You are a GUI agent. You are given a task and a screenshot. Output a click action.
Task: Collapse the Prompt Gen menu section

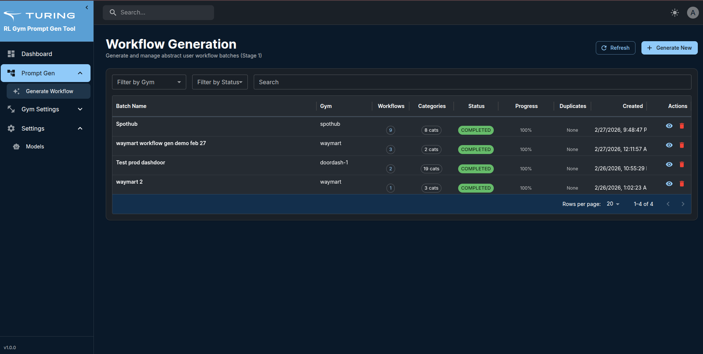coord(80,73)
